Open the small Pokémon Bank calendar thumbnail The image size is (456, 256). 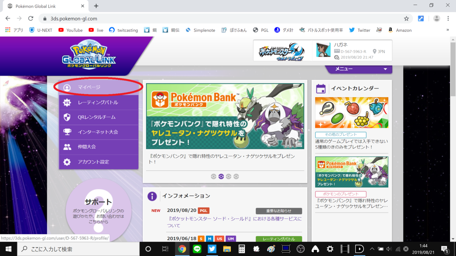(x=351, y=172)
